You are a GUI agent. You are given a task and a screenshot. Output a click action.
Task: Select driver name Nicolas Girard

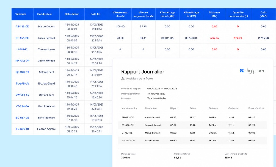pyautogui.click(x=46, y=83)
